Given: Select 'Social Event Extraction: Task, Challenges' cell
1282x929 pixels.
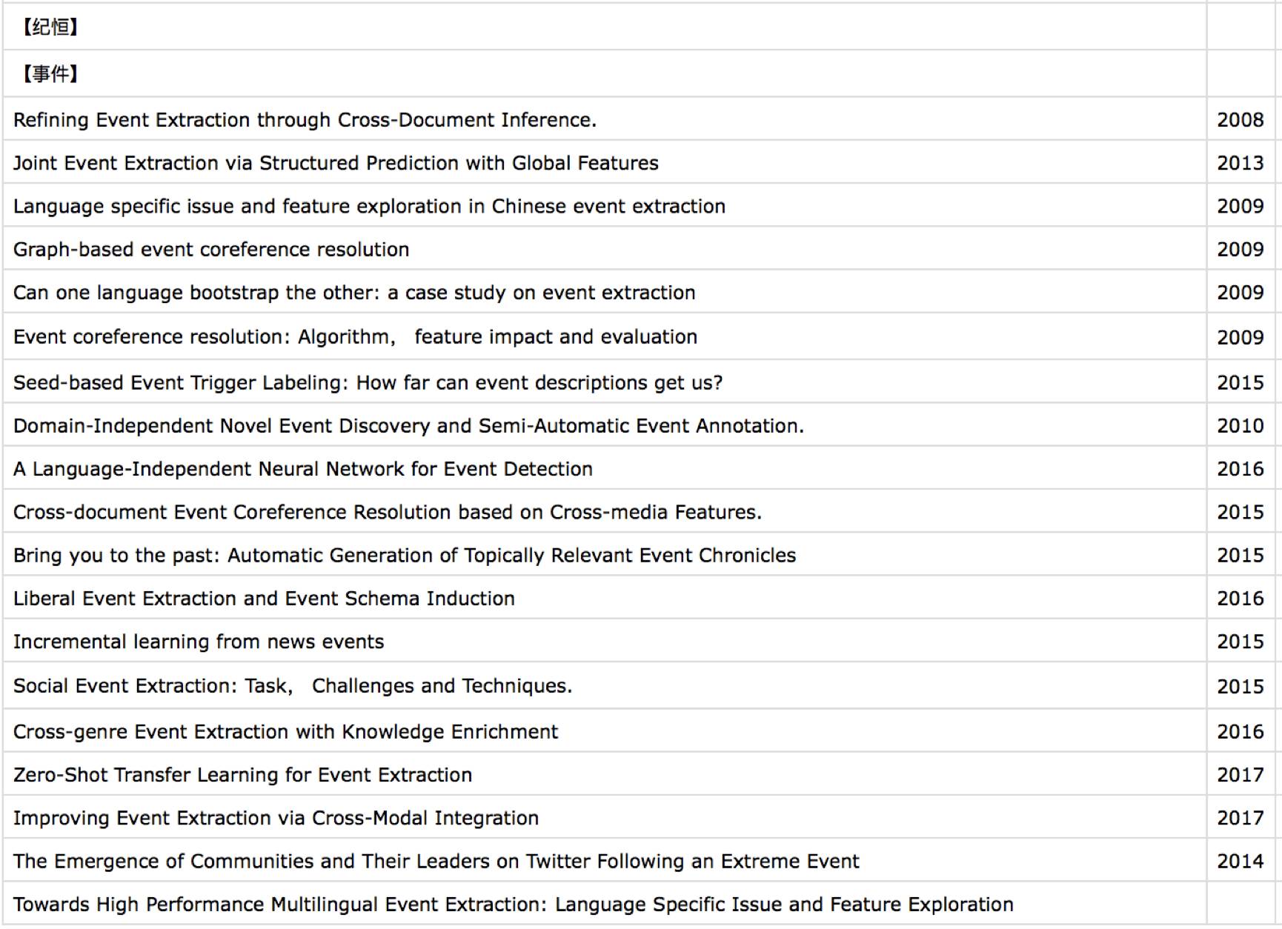Looking at the screenshot, I should pyautogui.click(x=605, y=685).
